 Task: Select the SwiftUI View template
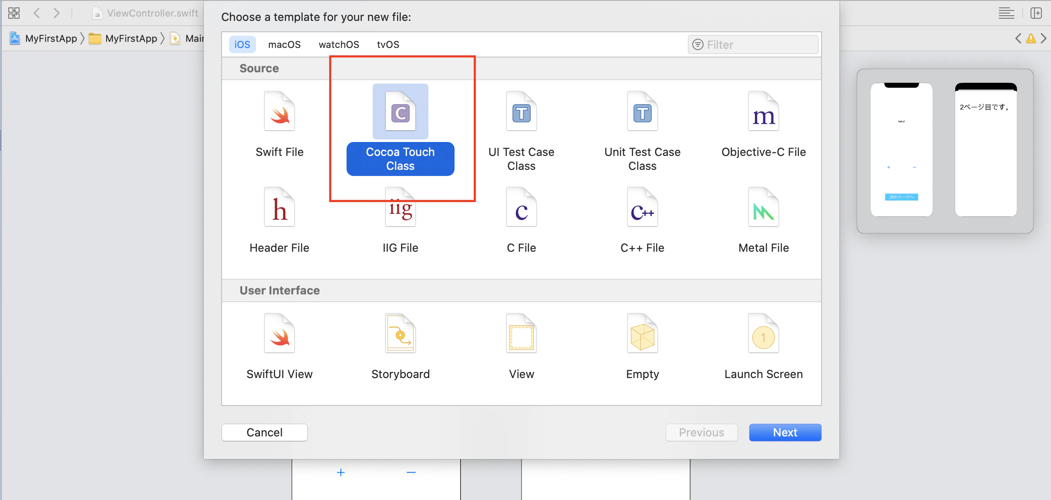(280, 347)
